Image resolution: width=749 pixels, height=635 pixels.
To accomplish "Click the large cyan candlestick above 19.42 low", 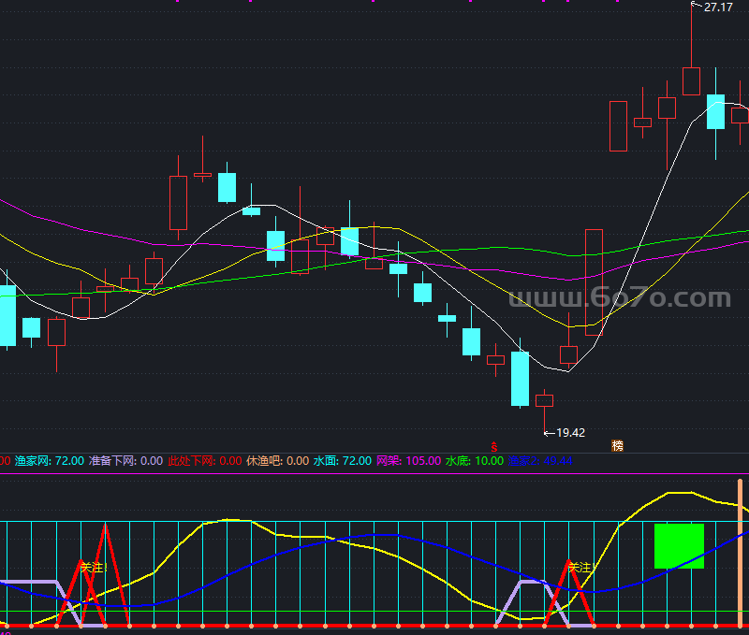I will (521, 379).
